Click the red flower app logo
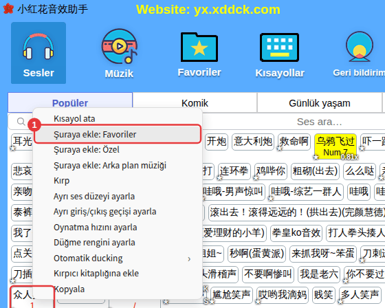 (8, 9)
